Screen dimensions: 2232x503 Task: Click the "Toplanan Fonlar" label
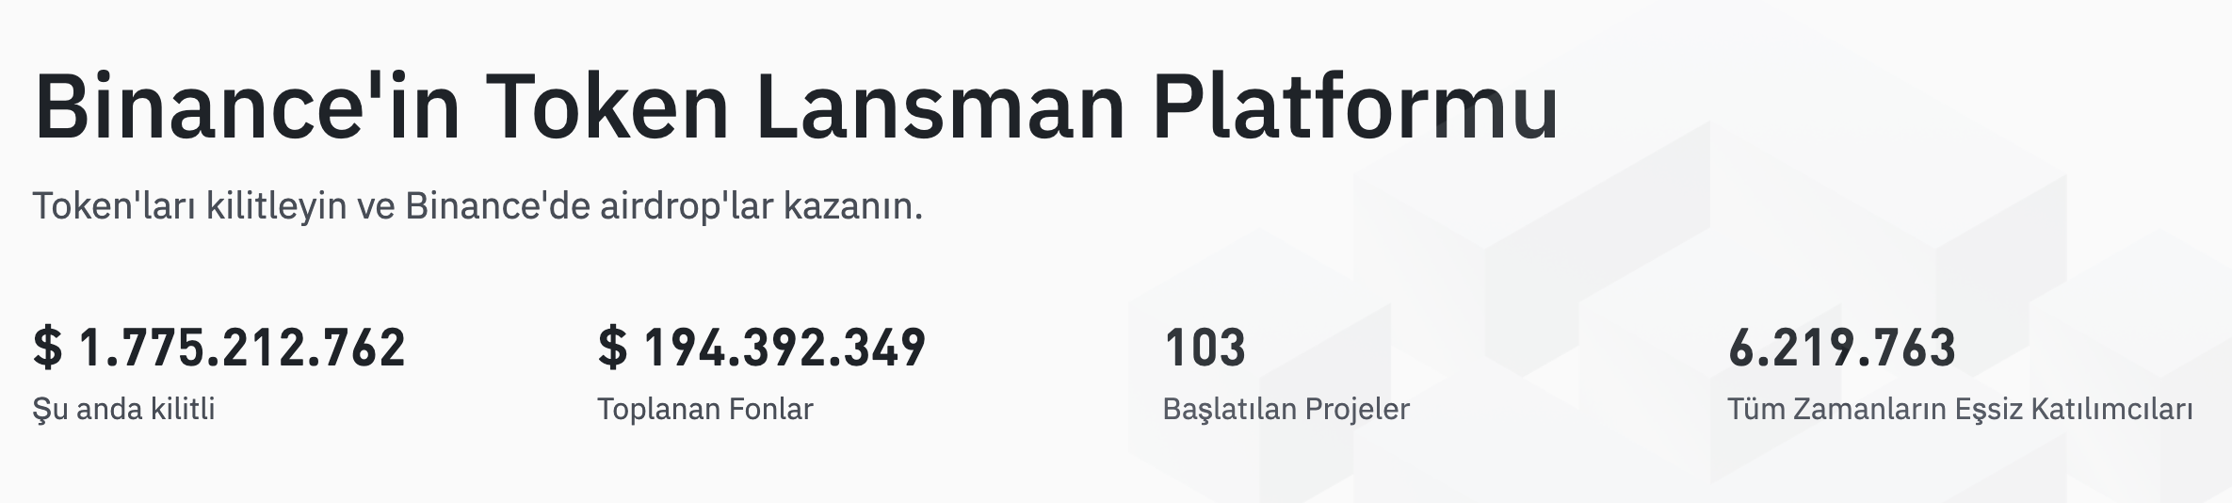(x=705, y=409)
